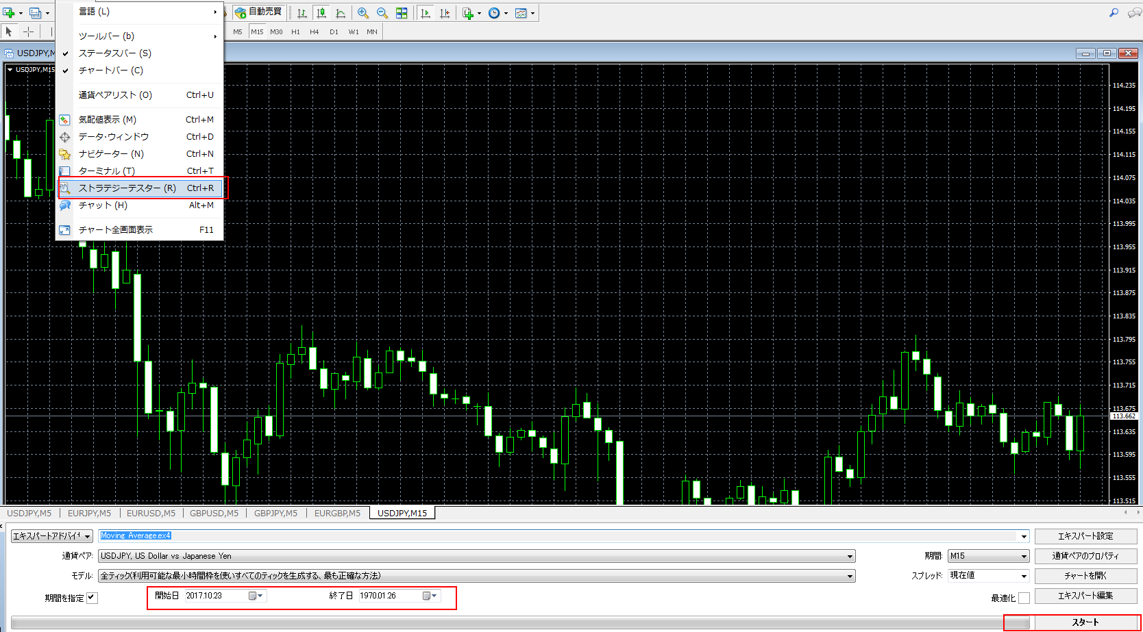Click the スタート button
The image size is (1143, 632).
pos(1085,622)
